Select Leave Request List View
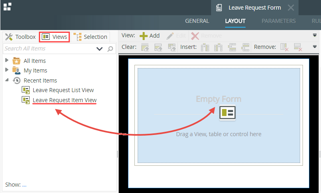 (63, 90)
